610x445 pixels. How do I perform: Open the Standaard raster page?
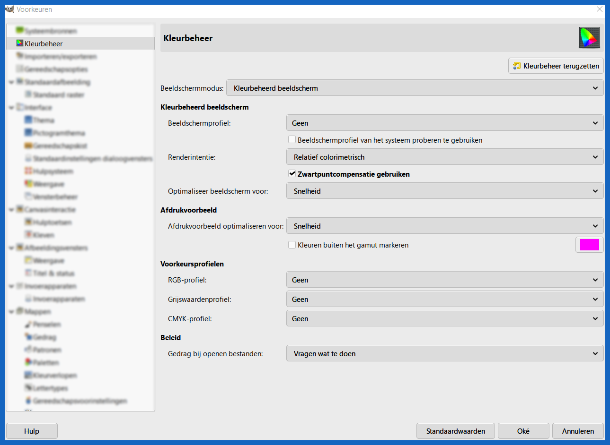coord(59,94)
